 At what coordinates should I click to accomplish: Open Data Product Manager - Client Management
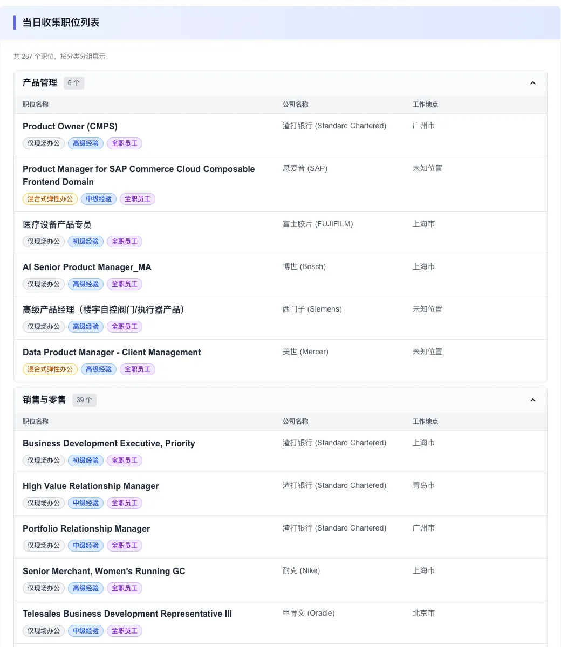[x=112, y=352]
